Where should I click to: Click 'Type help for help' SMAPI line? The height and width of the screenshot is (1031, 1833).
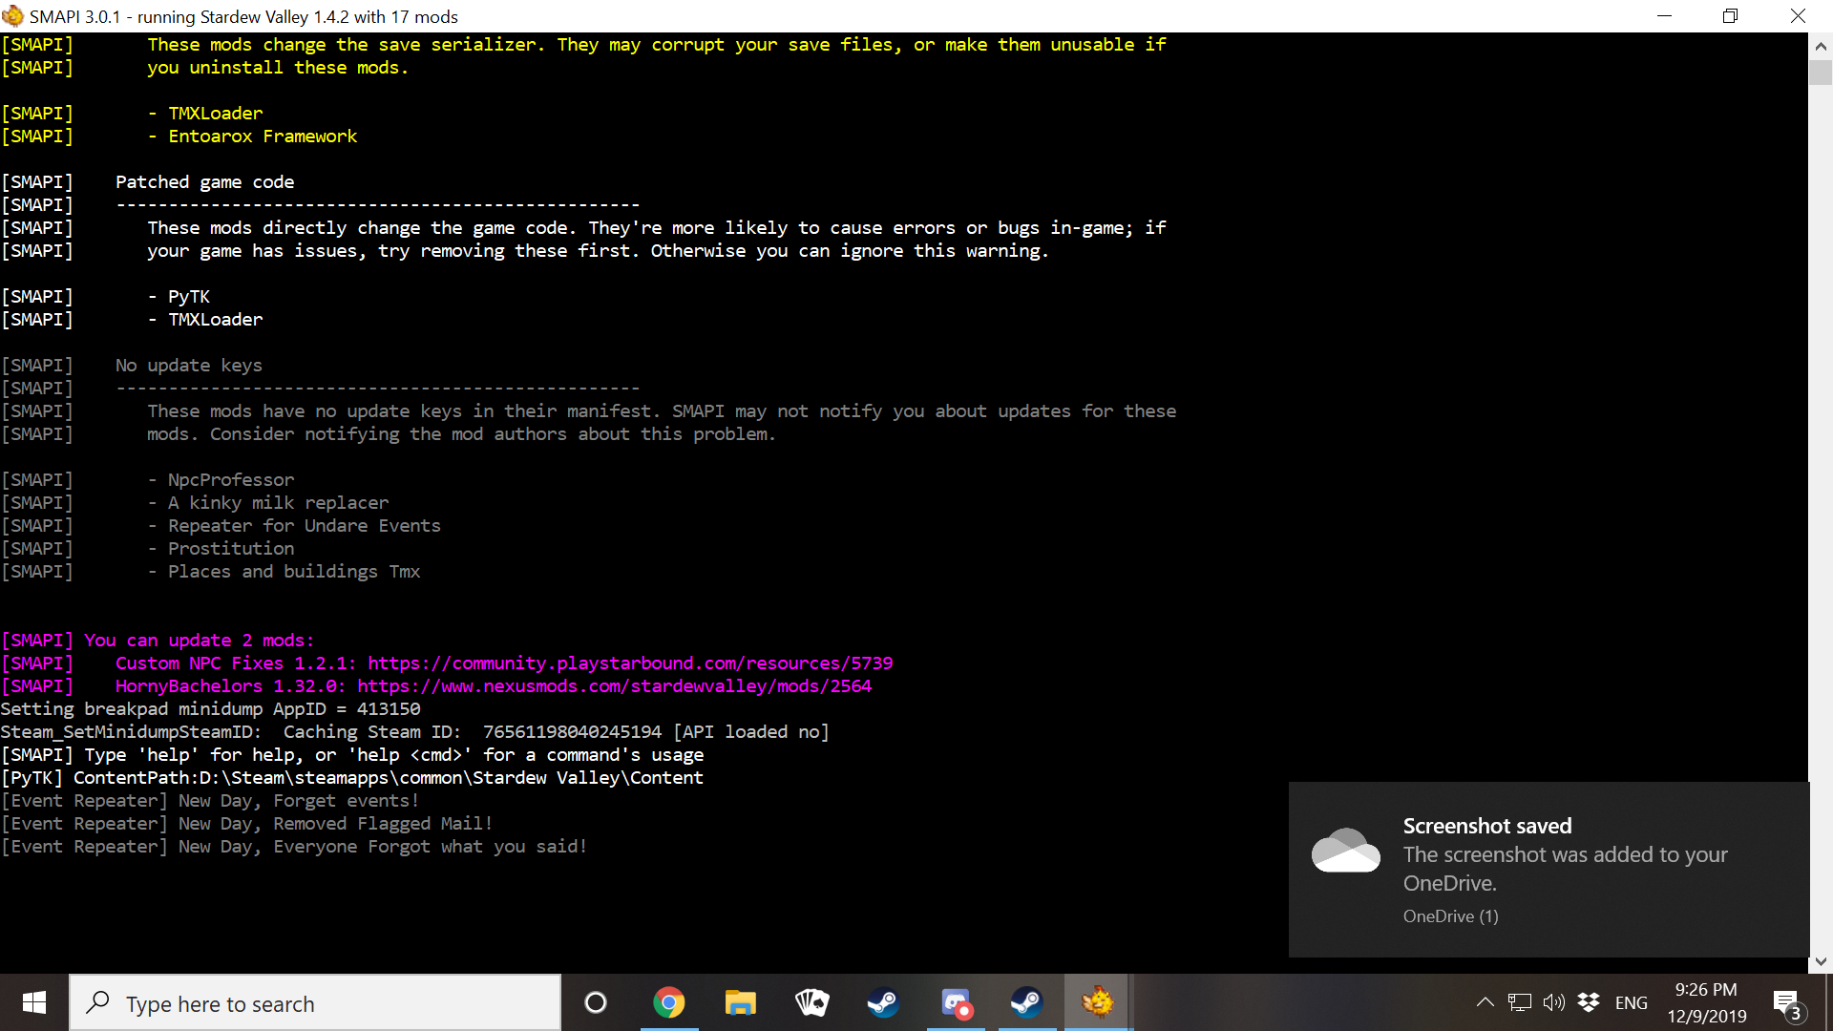[352, 754]
